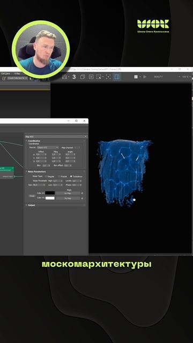The width and height of the screenshot is (193, 343).
Task: Open the Create Selection Set dropdown
Action: [x=17, y=78]
